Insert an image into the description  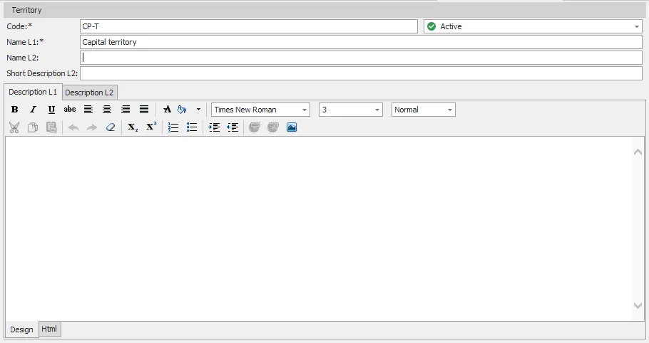point(292,127)
